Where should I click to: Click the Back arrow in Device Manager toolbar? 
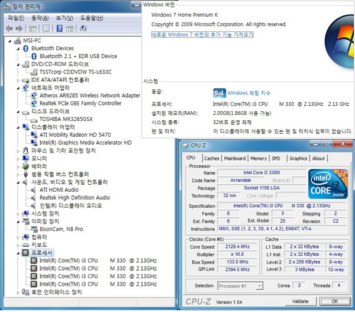pos(9,28)
